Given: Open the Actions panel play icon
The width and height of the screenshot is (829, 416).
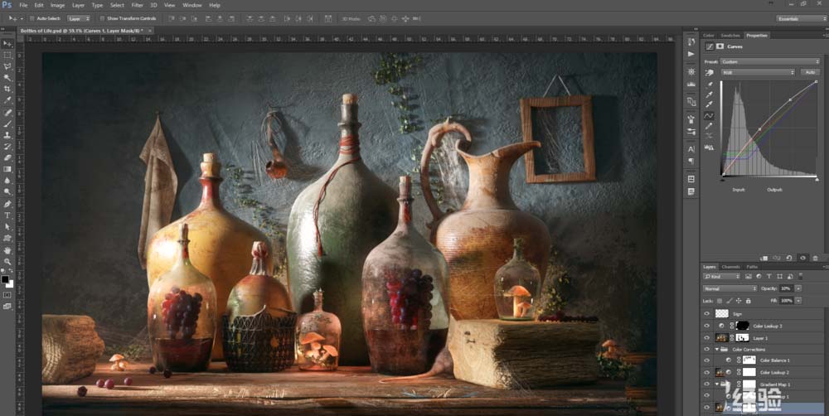Looking at the screenshot, I should 691,54.
